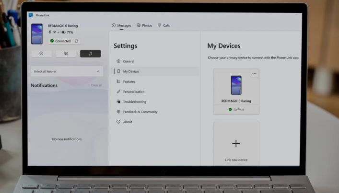
Task: Refresh the phone connection
Action: point(77,41)
